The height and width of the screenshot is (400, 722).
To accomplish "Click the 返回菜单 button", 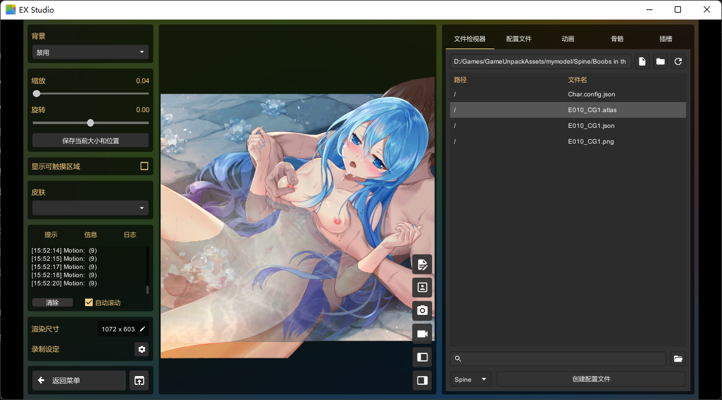I will coord(79,380).
